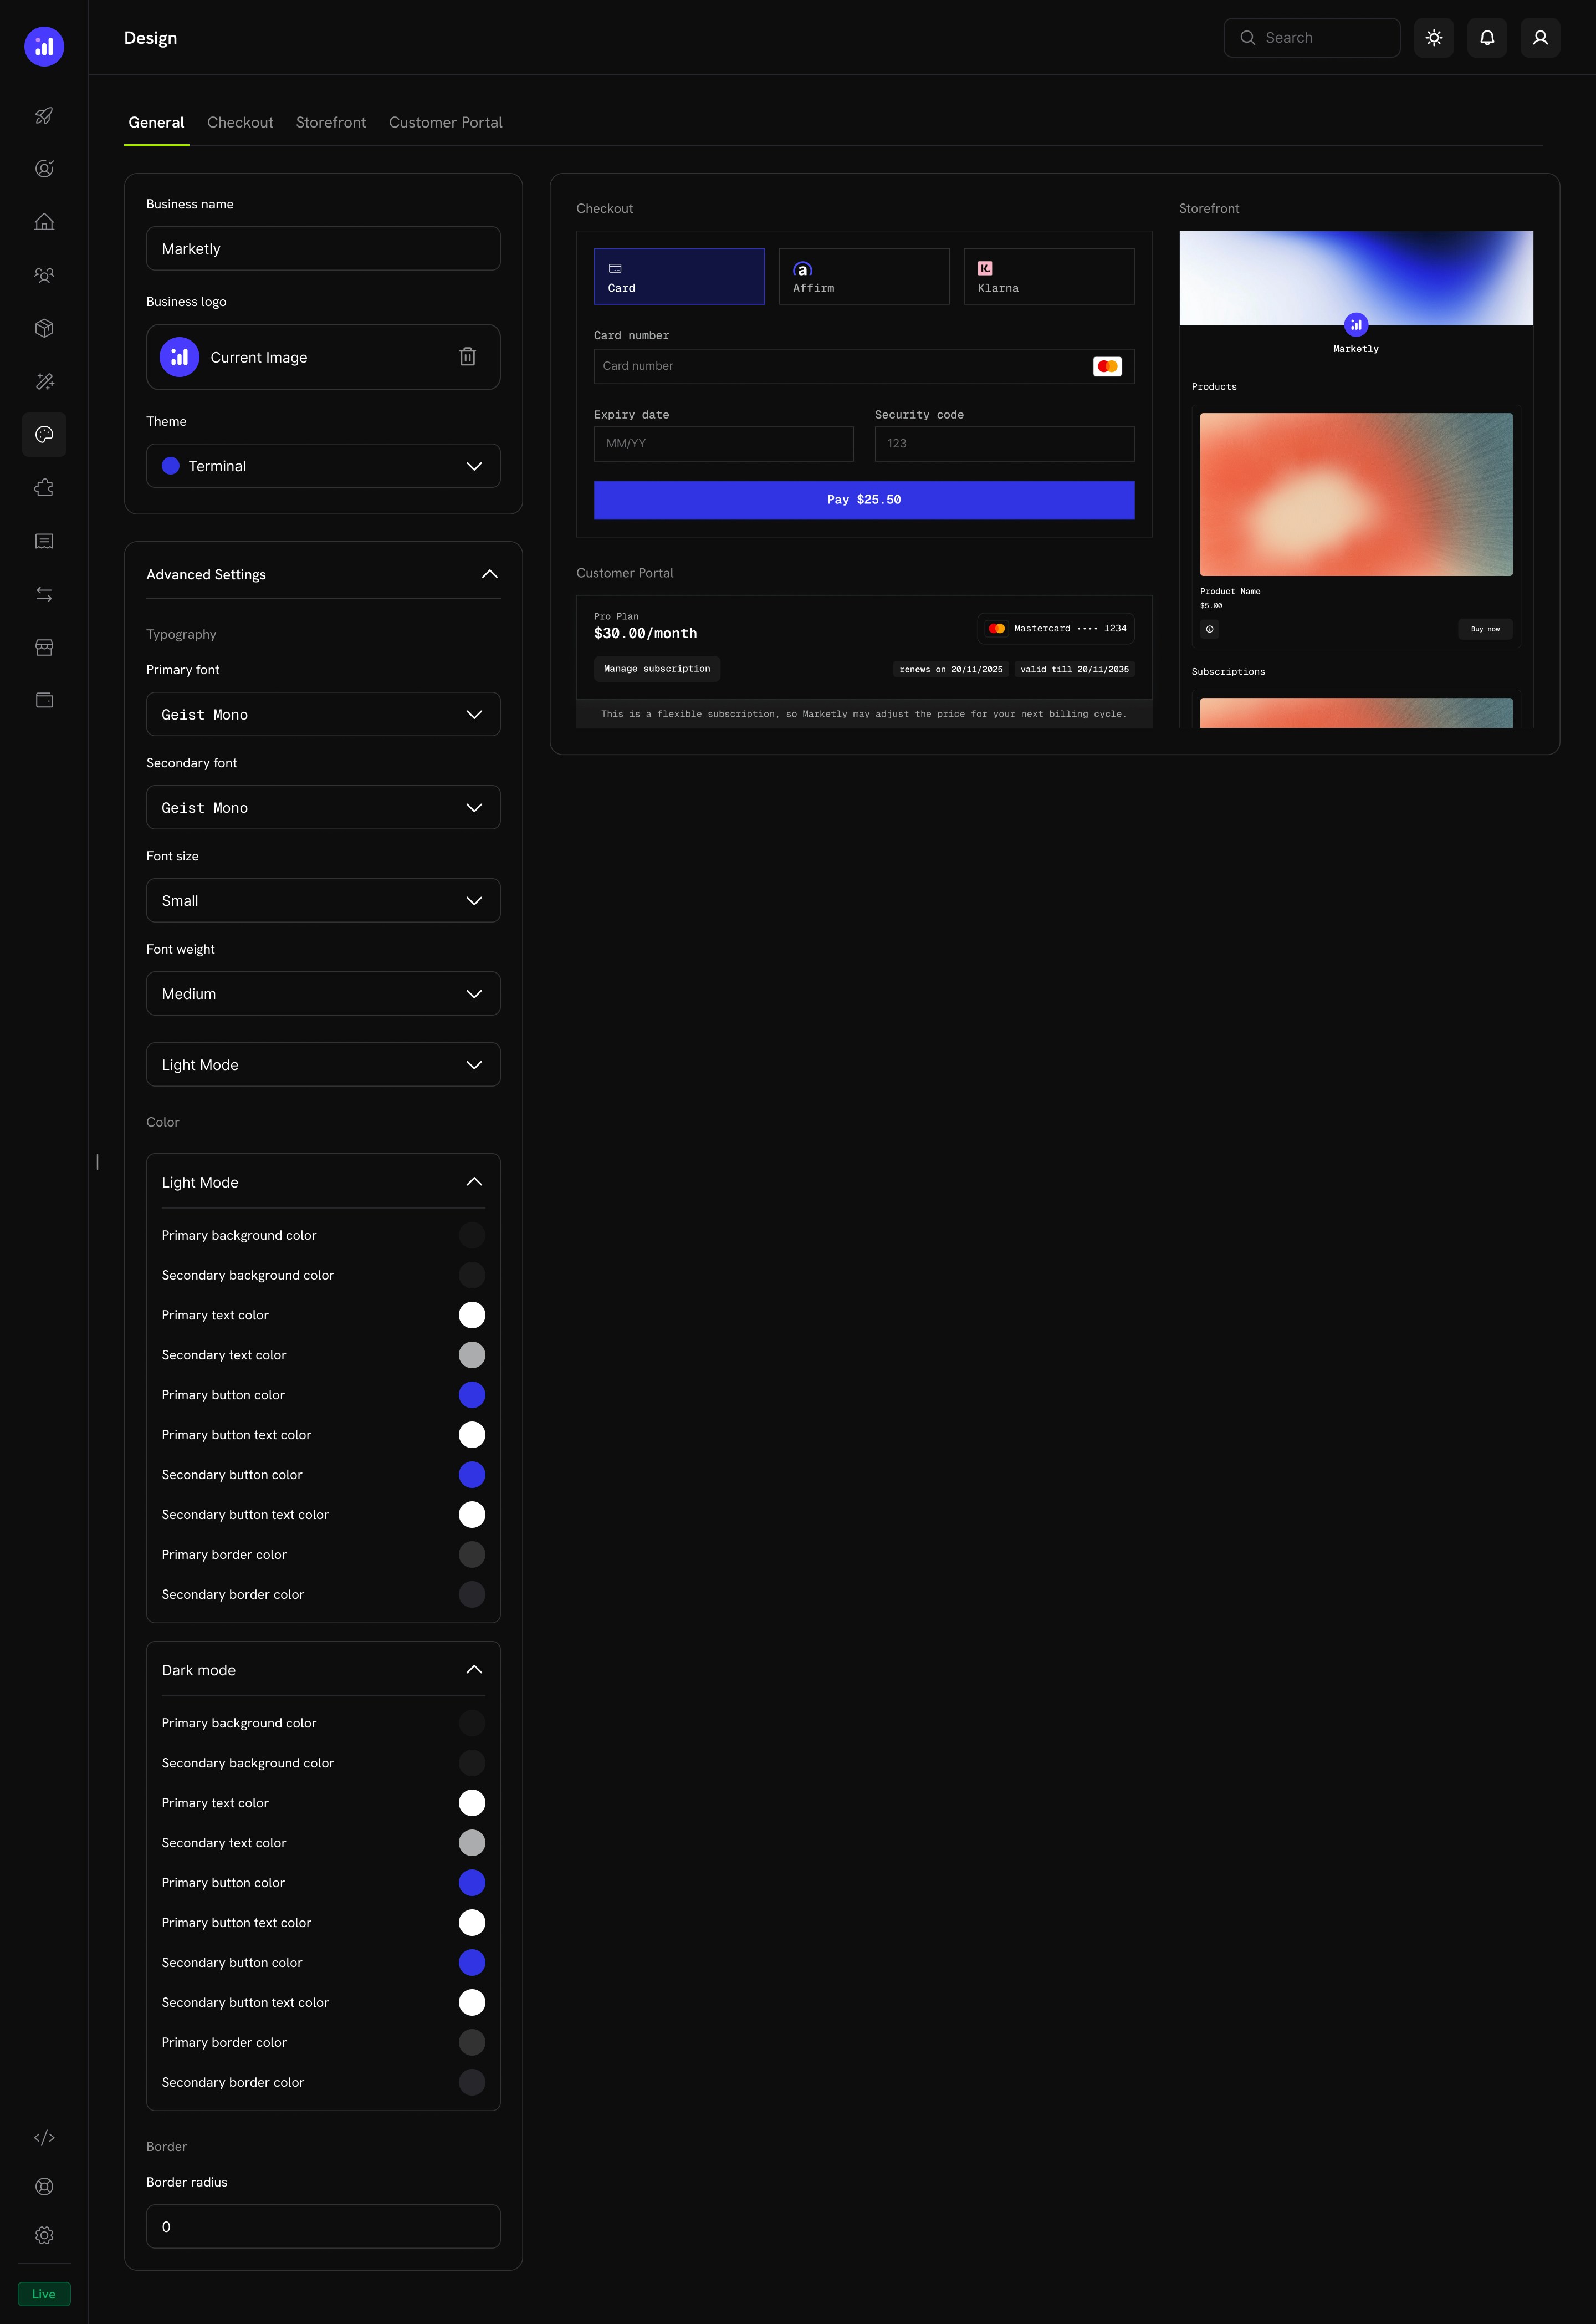Open the Theme dropdown showing Terminal
Image resolution: width=1596 pixels, height=2324 pixels.
click(322, 465)
